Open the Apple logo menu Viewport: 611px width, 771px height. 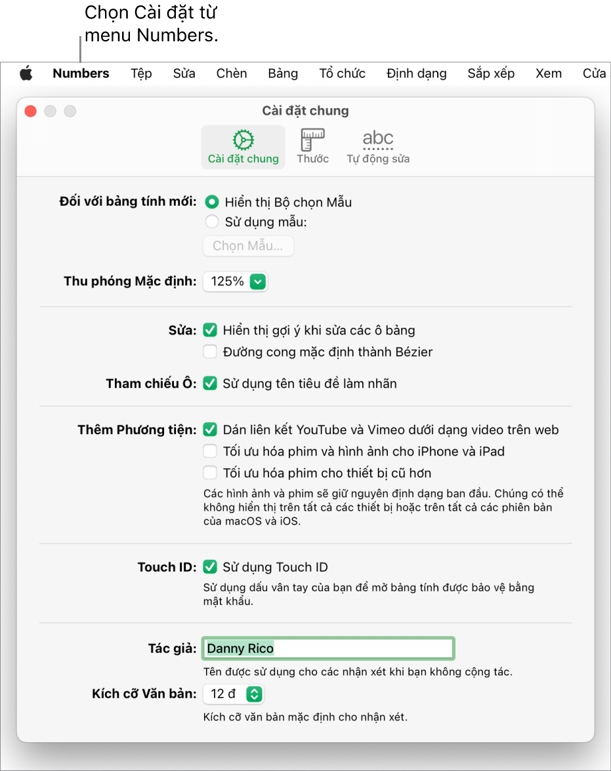click(26, 73)
